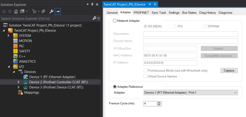The height and width of the screenshot is (117, 246).
Task: Expand the SYSTEM node
Action: [x=9, y=36]
